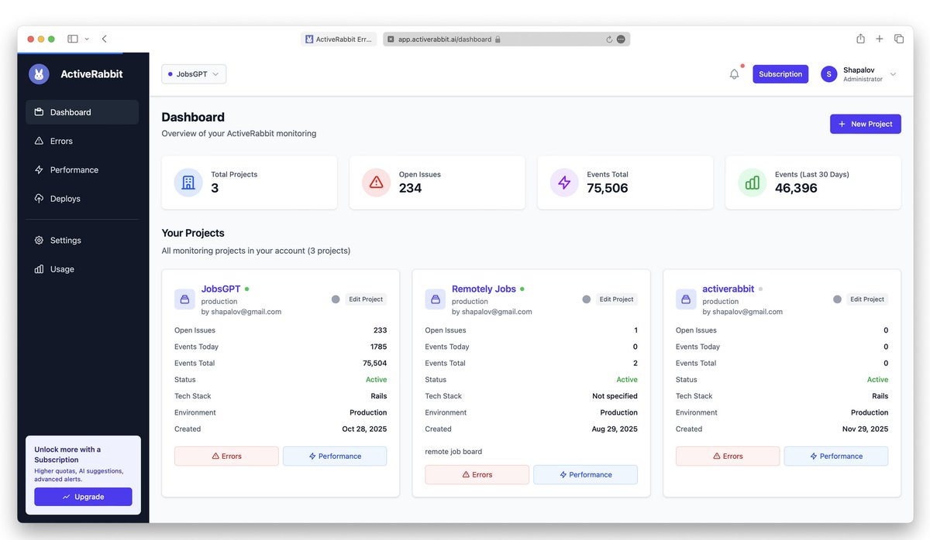Open a new Safari tab with plus icon
The width and height of the screenshot is (930, 540).
[x=880, y=39]
